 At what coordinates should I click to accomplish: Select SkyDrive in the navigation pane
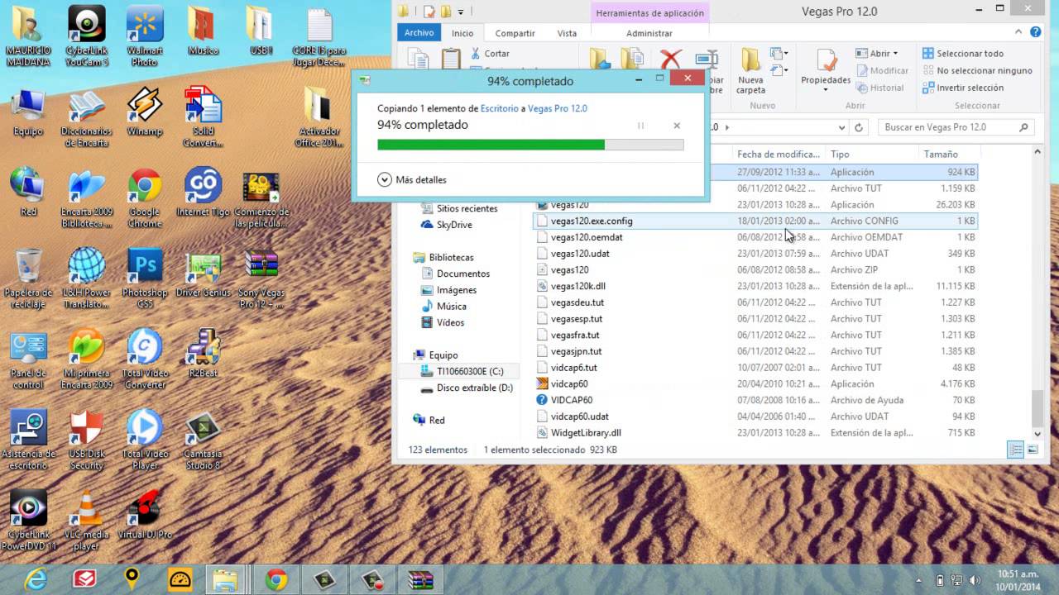454,225
